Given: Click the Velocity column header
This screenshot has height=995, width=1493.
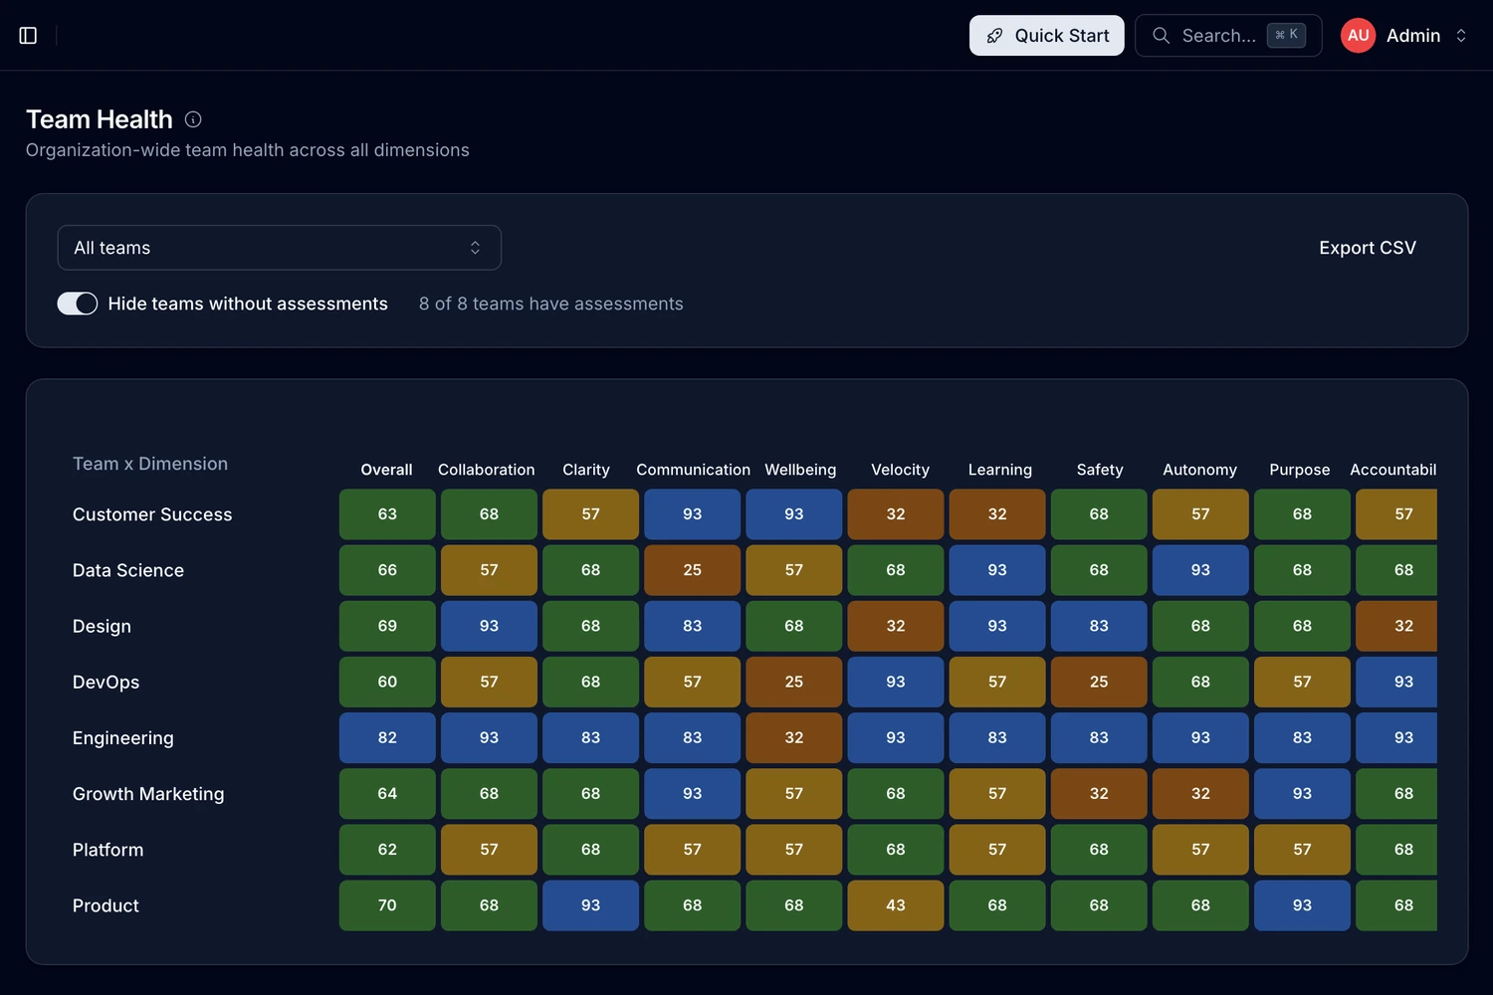Looking at the screenshot, I should tap(900, 470).
